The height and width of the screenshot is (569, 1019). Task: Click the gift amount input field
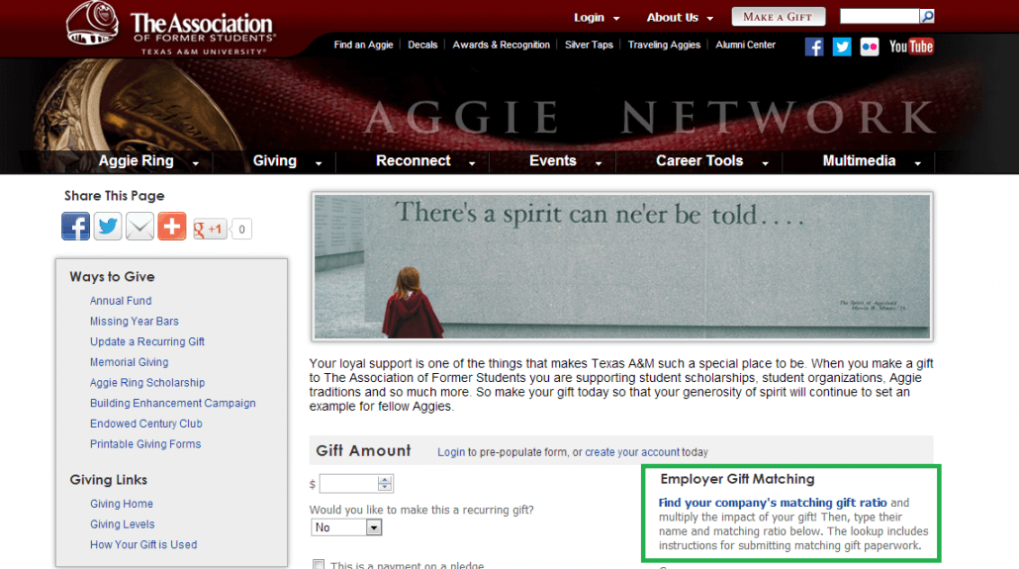point(348,484)
